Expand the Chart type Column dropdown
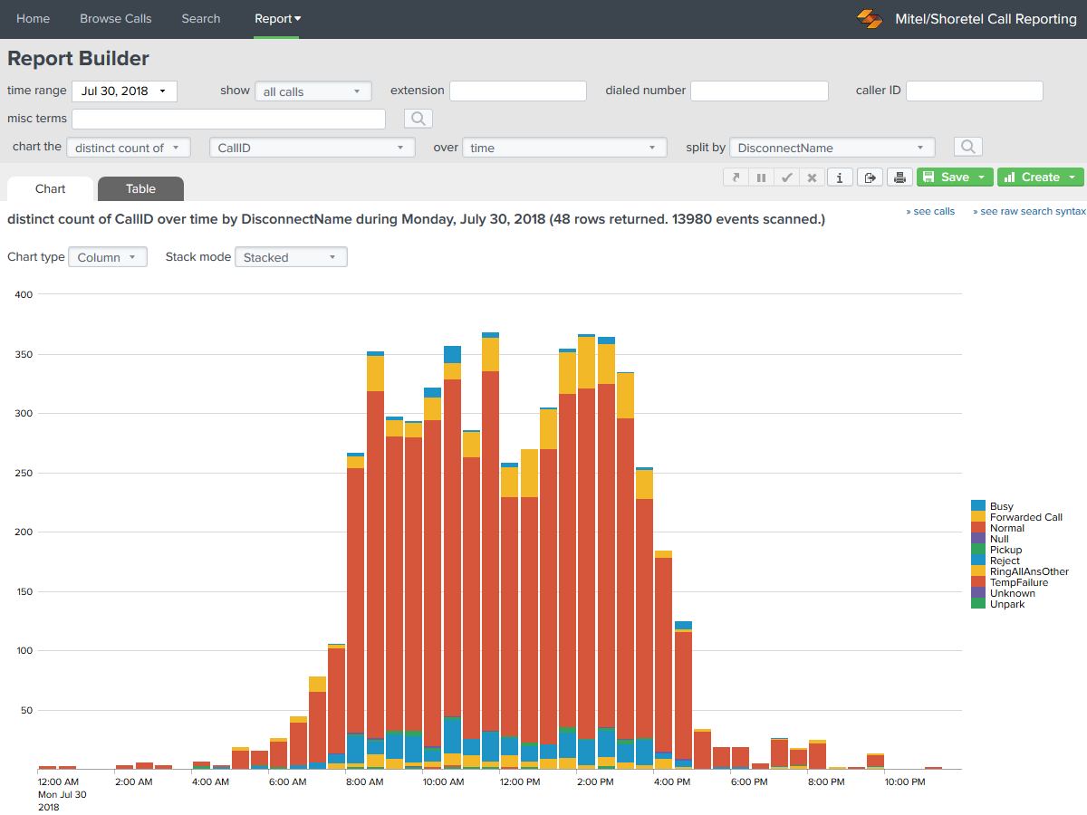This screenshot has width=1087, height=815. point(108,257)
